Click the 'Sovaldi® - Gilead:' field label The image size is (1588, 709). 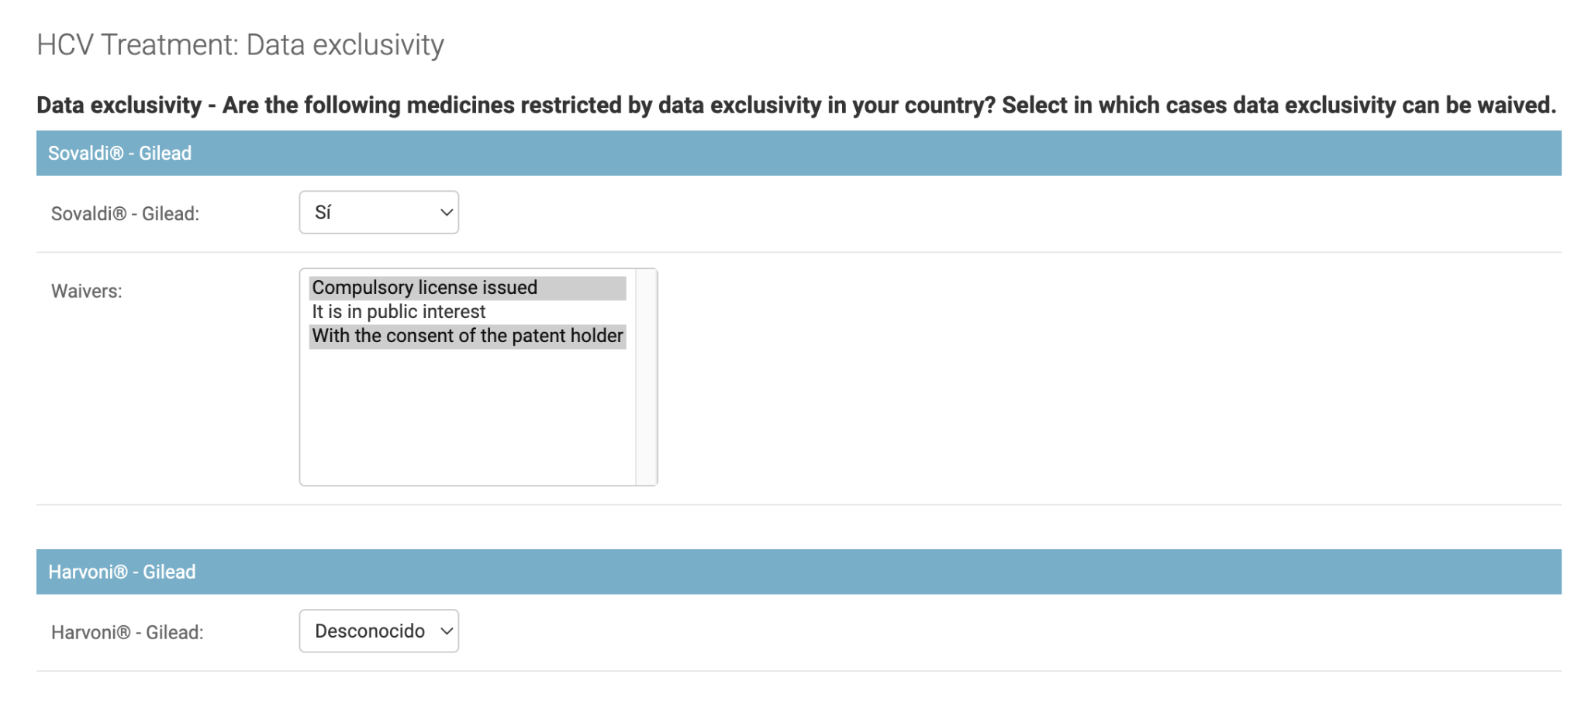click(x=125, y=214)
